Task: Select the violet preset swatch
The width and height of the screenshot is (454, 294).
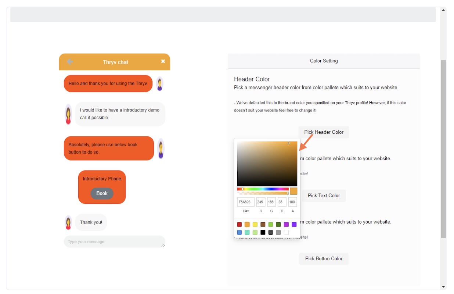Action: pos(294,224)
